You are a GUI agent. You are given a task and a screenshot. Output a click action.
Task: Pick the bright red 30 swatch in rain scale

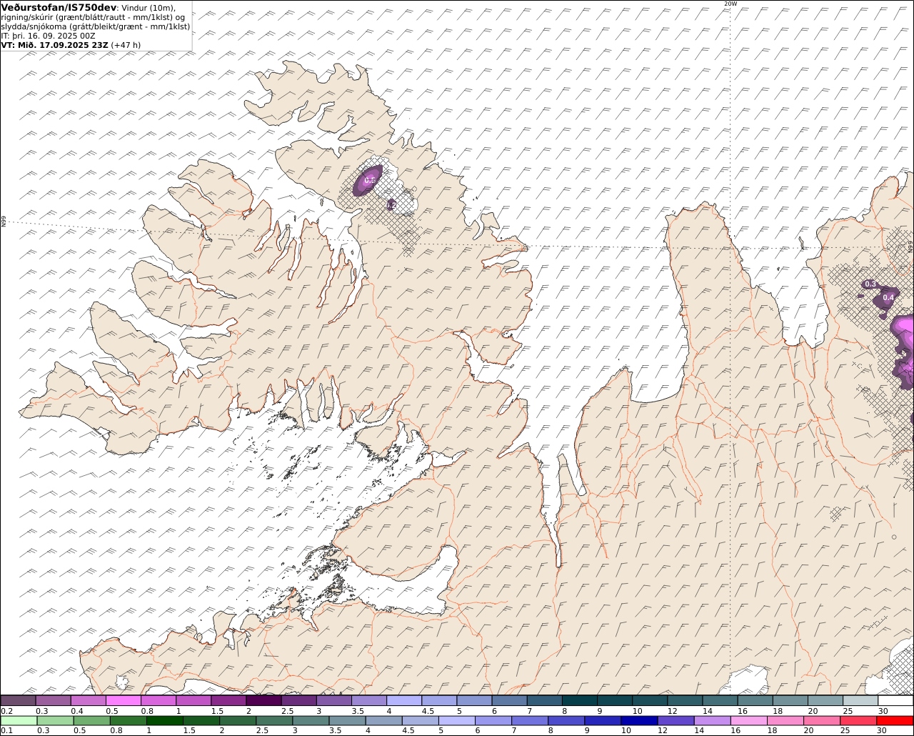(x=895, y=720)
